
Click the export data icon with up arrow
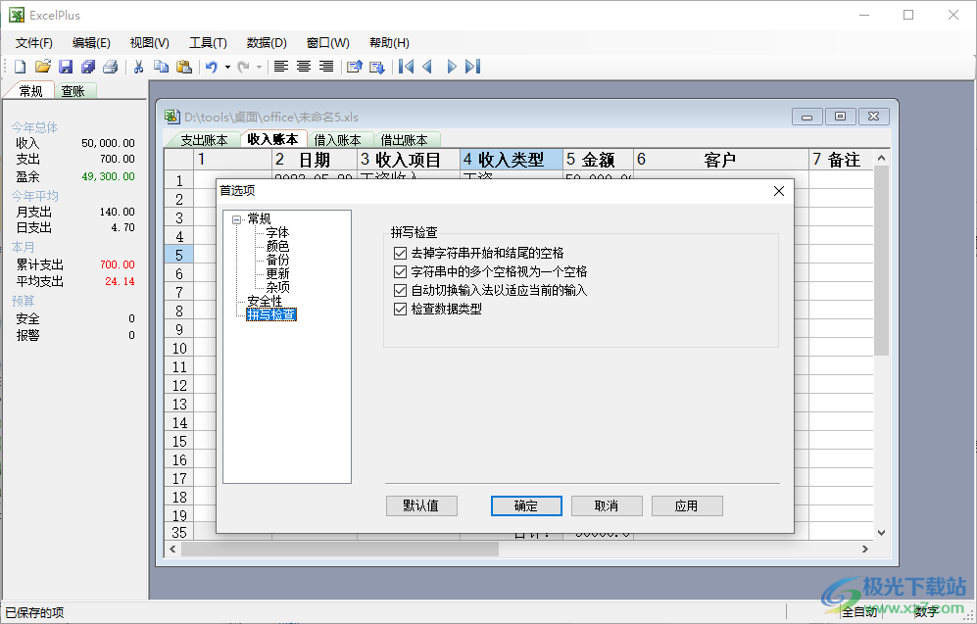click(x=355, y=67)
